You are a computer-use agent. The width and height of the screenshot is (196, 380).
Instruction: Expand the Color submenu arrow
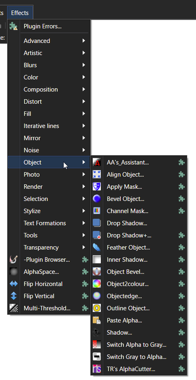click(x=84, y=77)
